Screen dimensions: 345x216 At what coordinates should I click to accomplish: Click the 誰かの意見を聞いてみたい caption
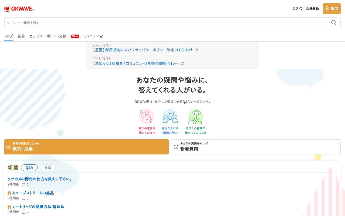(147, 130)
